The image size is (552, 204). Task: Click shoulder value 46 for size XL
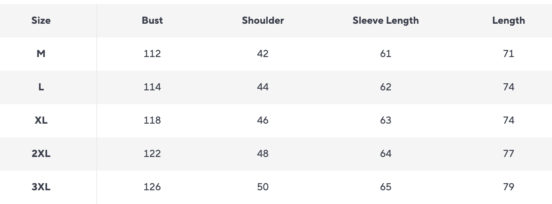[263, 120]
